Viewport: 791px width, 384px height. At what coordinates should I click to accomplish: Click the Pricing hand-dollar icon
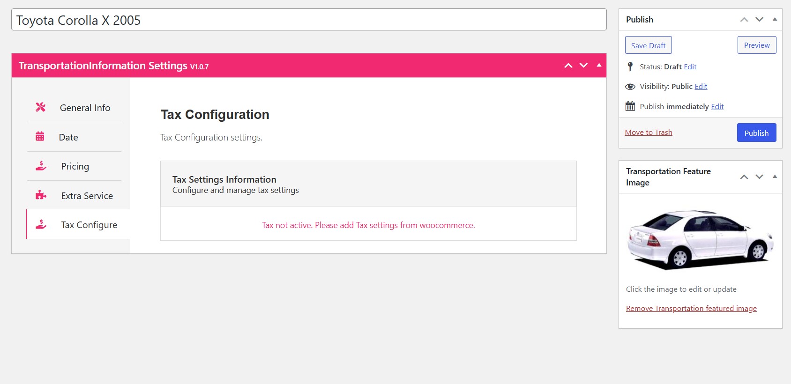coord(41,166)
